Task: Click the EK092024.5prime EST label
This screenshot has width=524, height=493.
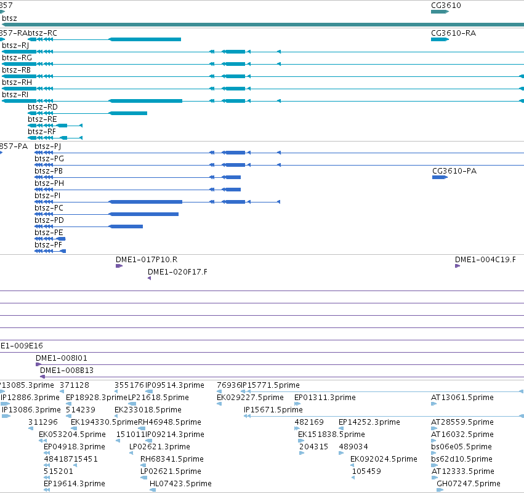Action: 384,460
